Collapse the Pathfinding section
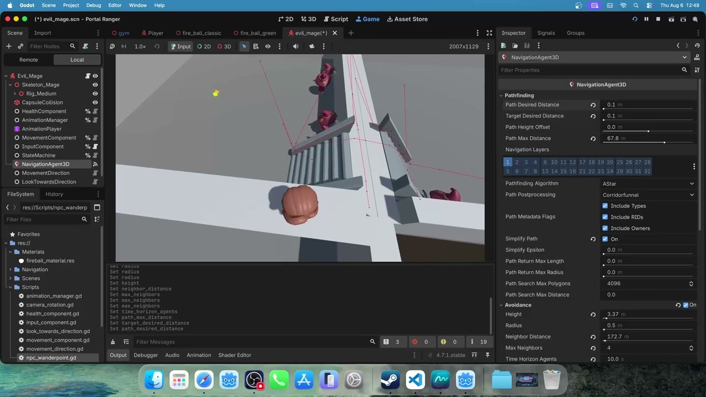706x397 pixels. 501,95
